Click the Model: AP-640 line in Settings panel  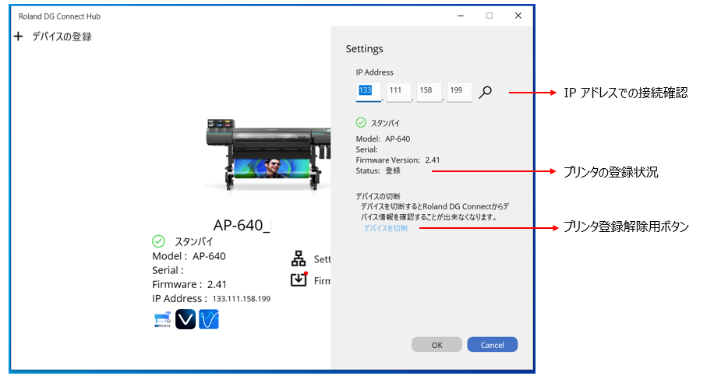coord(383,139)
